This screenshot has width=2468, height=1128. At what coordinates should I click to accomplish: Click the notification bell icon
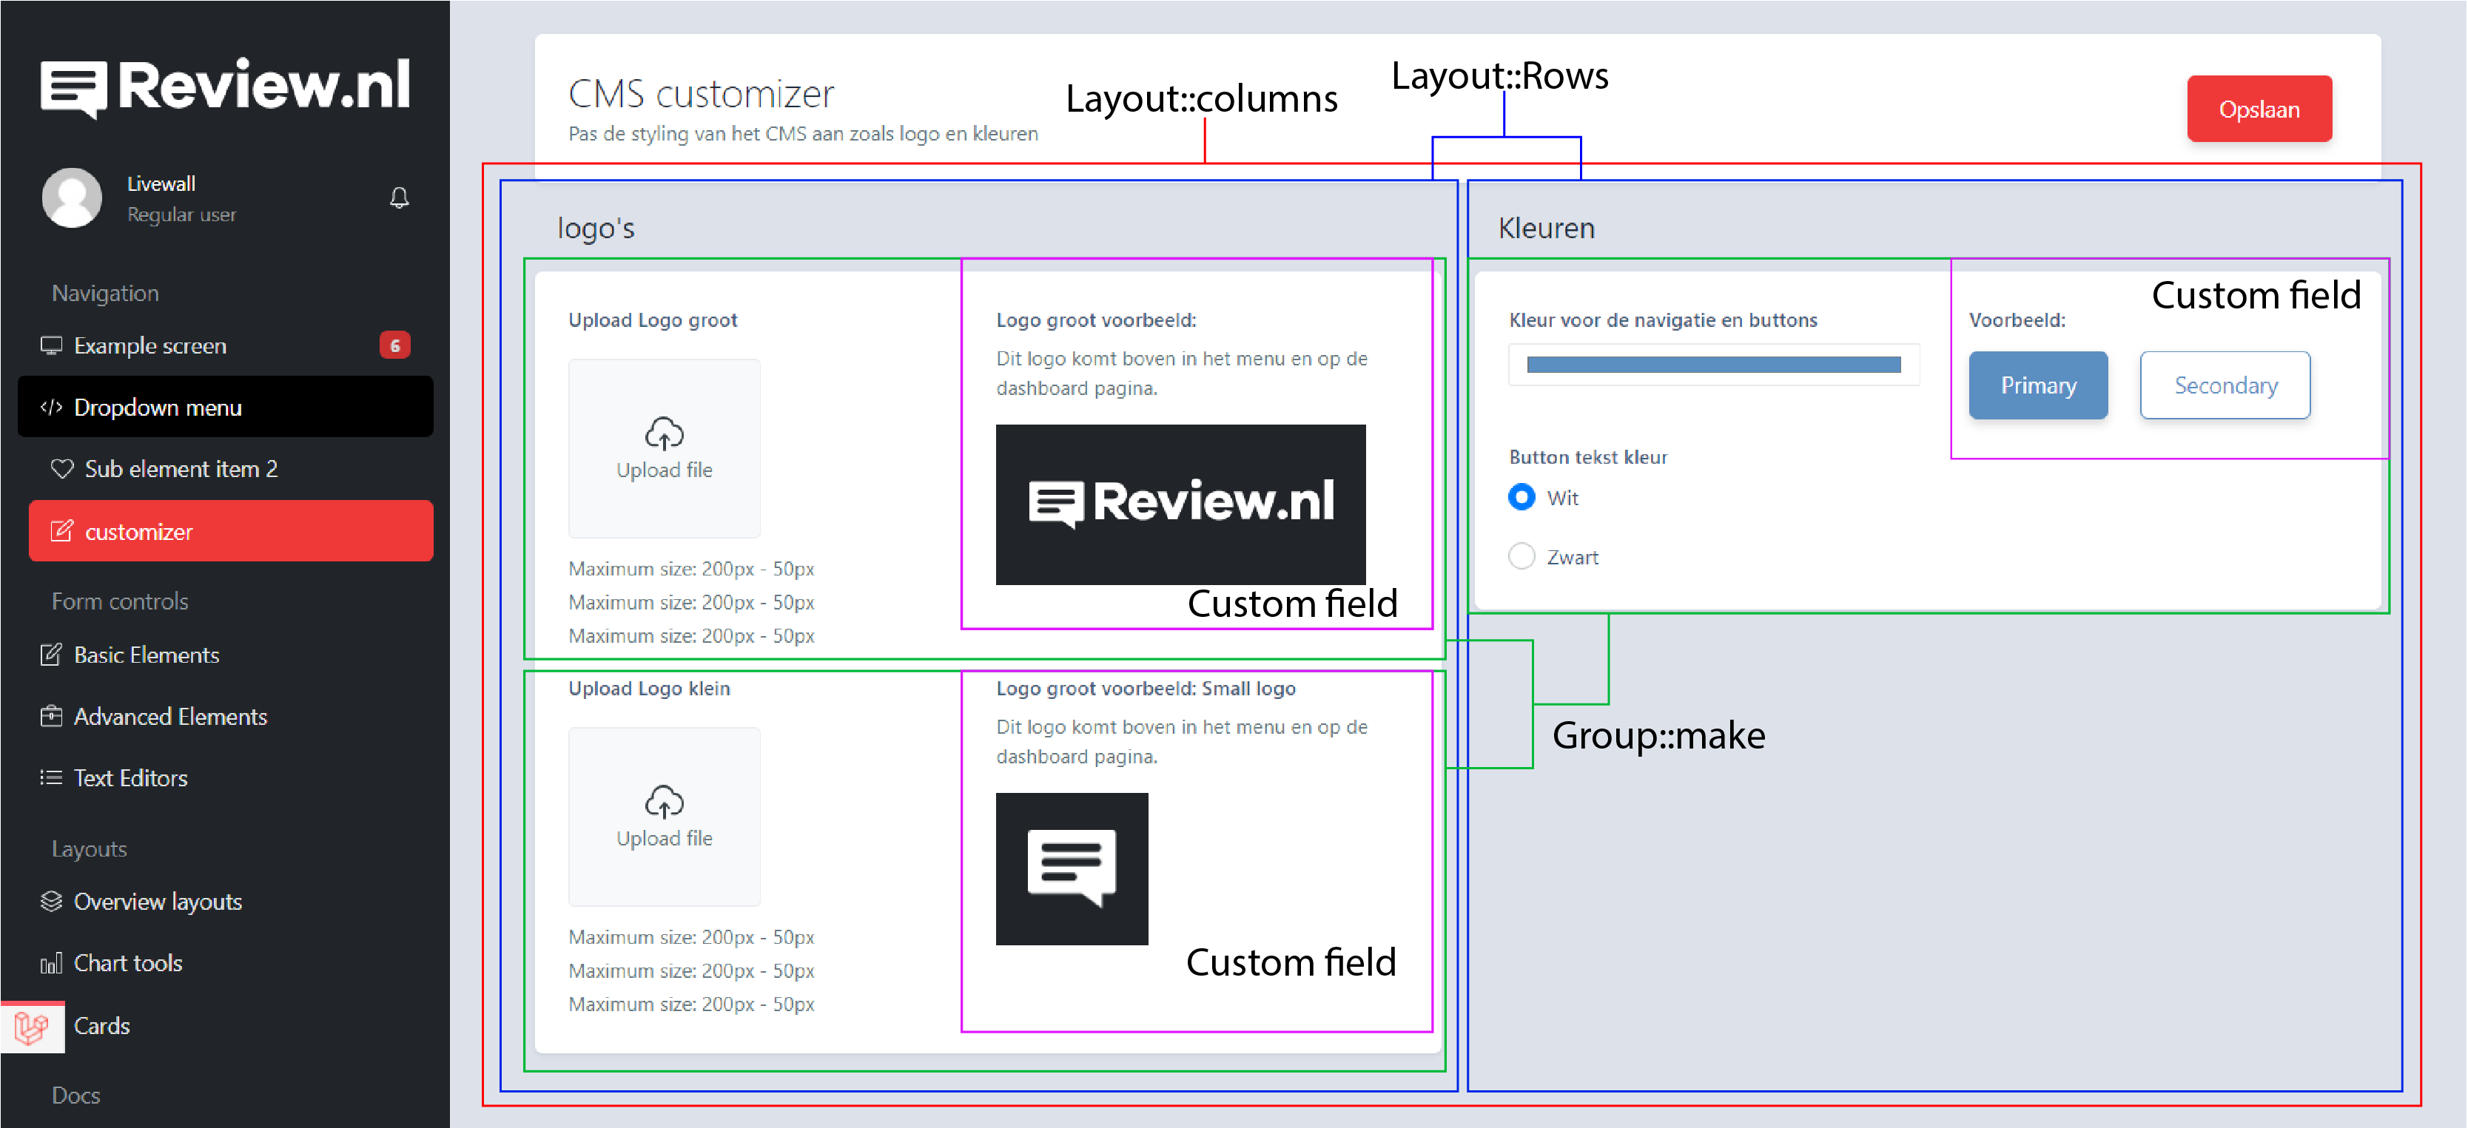[x=400, y=198]
